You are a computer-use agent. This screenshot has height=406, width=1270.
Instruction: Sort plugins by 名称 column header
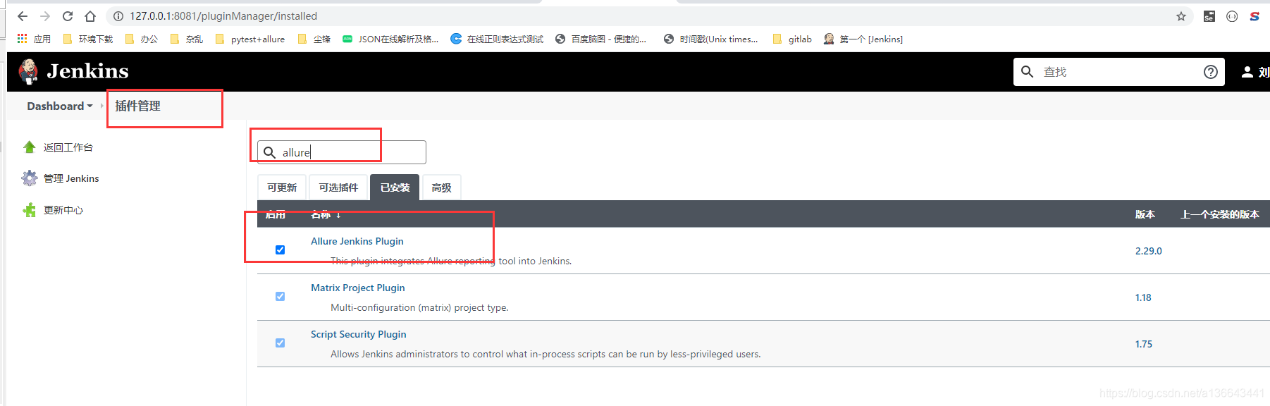(x=326, y=214)
